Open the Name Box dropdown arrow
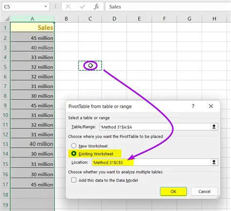Viewport: 231px width, 211px height. click(46, 7)
